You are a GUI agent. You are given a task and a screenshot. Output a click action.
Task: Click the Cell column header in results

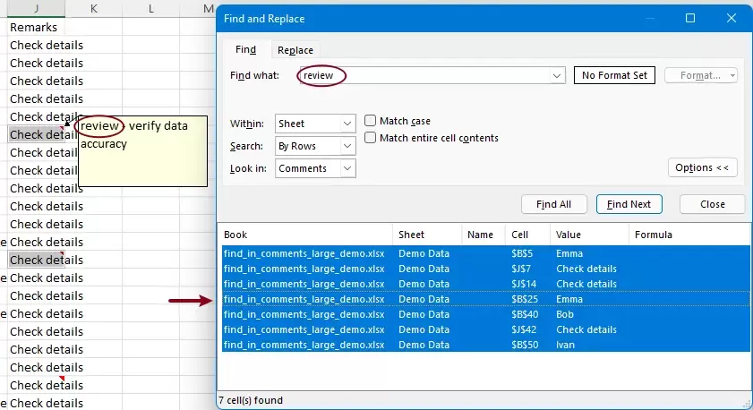click(x=527, y=235)
